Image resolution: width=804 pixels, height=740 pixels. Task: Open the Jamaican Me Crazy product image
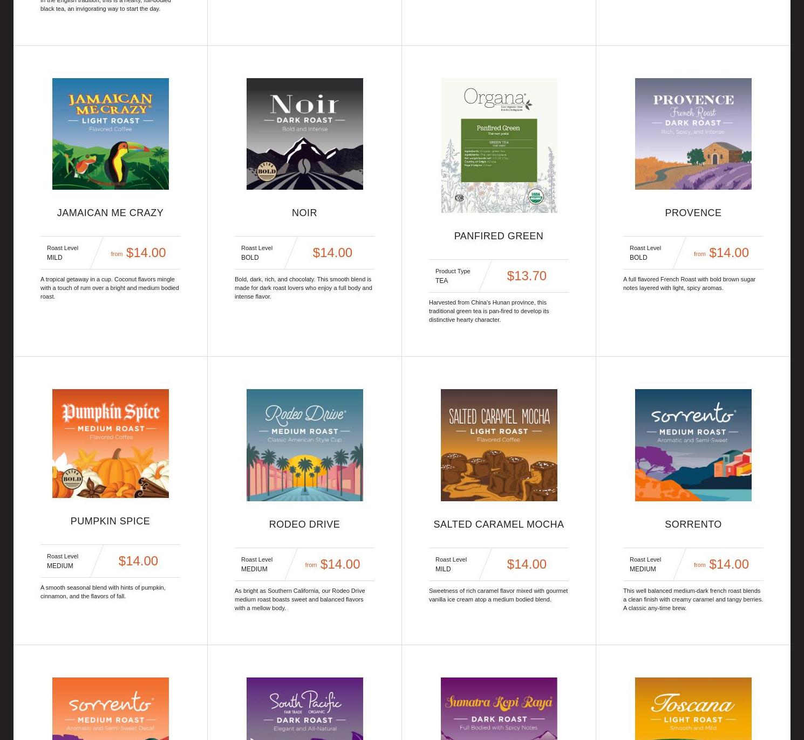[x=110, y=134]
